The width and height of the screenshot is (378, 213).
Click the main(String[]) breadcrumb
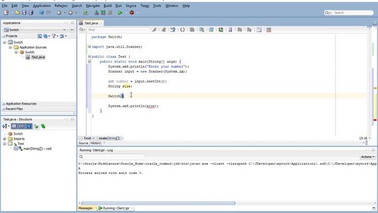(109, 138)
